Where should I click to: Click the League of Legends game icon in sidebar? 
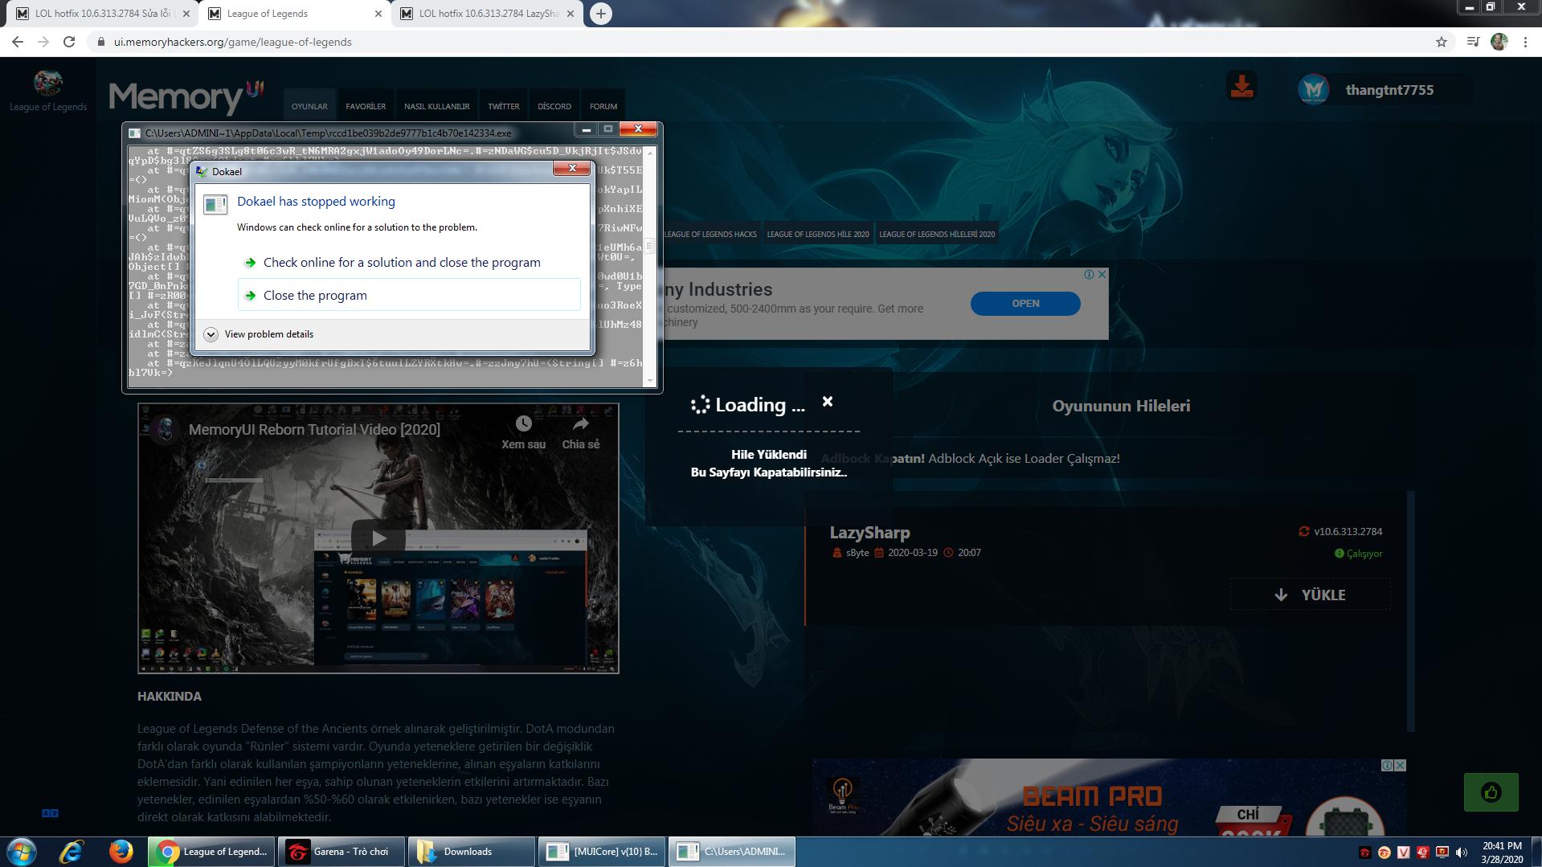(48, 83)
